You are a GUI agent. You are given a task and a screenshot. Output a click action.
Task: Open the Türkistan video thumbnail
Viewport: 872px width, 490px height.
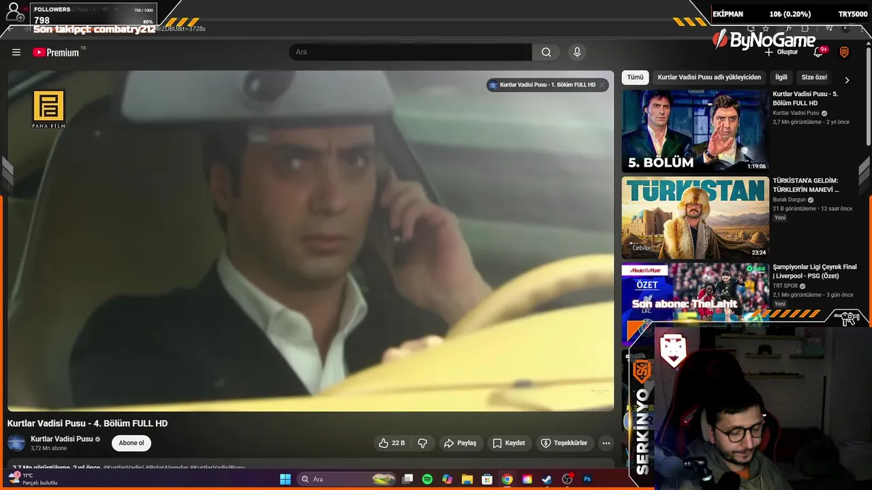[695, 218]
